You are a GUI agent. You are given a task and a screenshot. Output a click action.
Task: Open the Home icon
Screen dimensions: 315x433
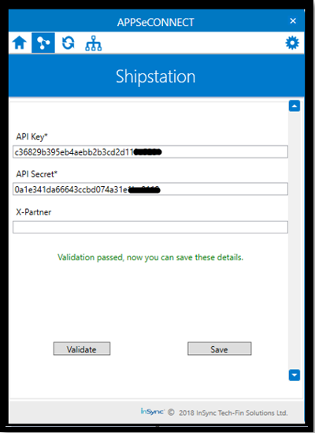(x=20, y=43)
